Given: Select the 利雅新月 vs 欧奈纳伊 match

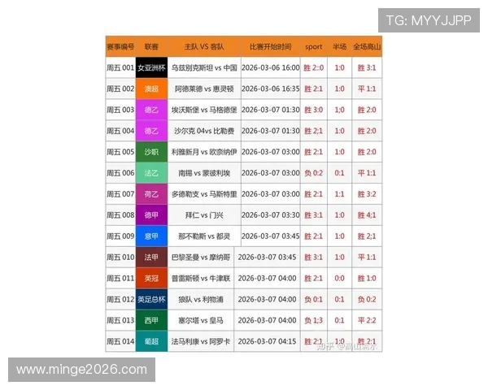Looking at the screenshot, I should pos(204,152).
